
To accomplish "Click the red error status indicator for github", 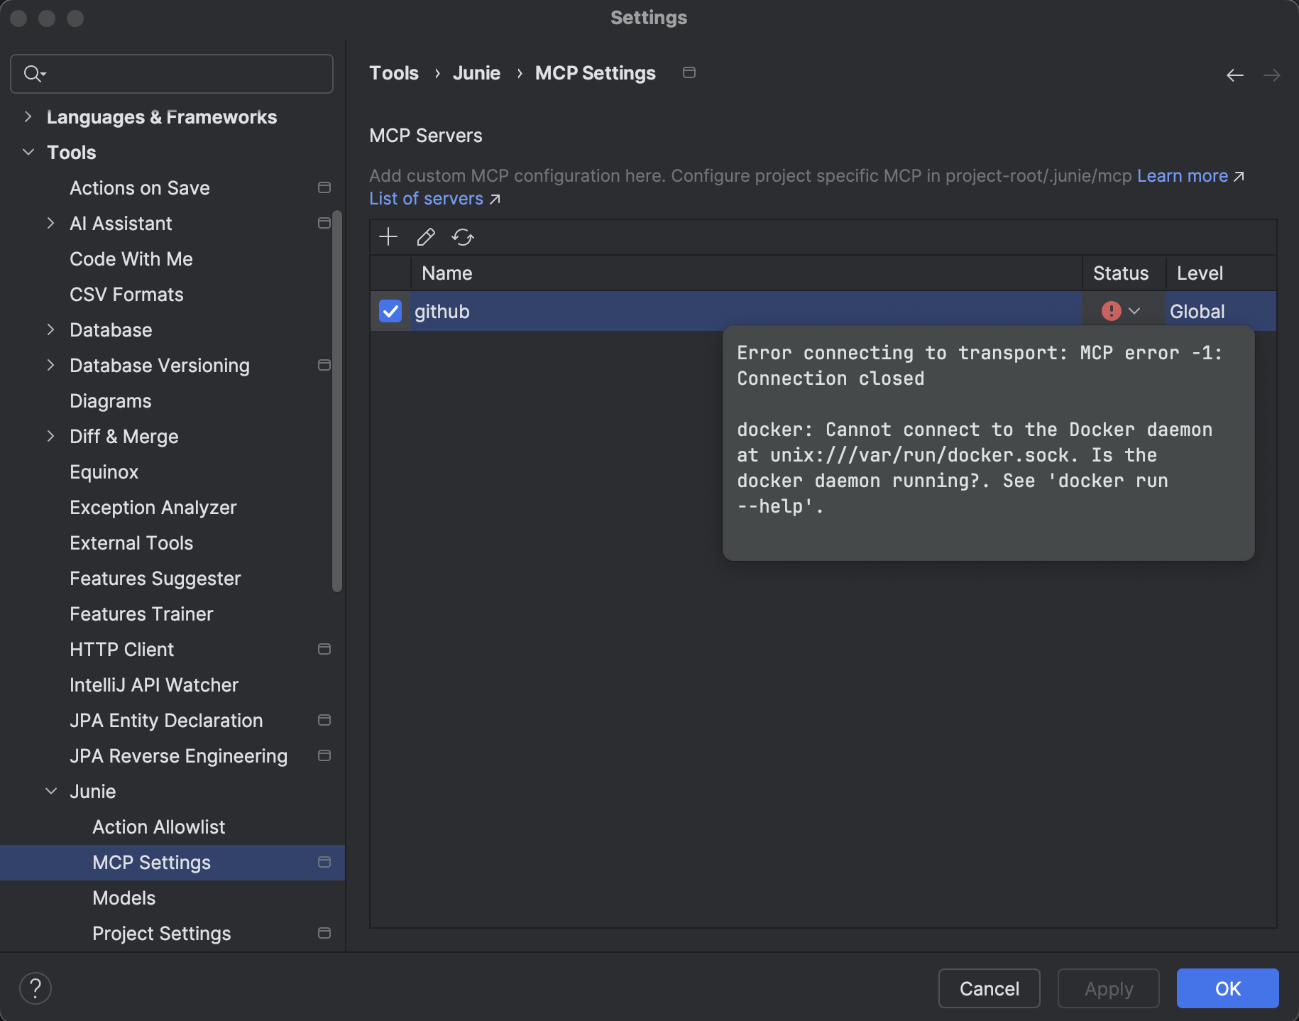I will 1112,311.
